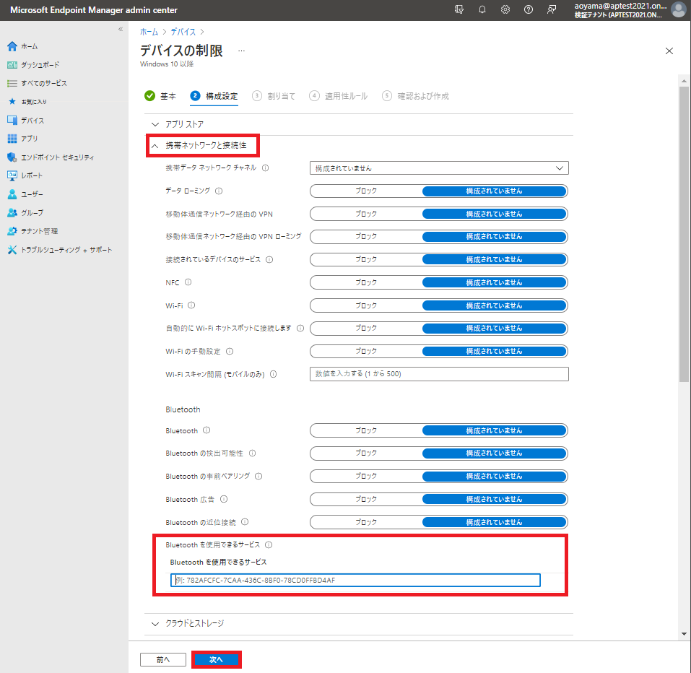Follow the デバイス breadcrumb link
Screen dimensions: 691x673
click(183, 32)
